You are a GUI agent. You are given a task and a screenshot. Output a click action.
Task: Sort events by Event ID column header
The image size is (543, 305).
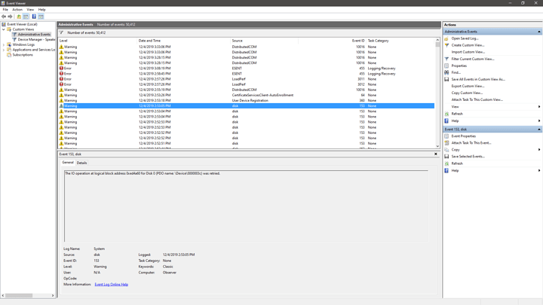pyautogui.click(x=357, y=41)
